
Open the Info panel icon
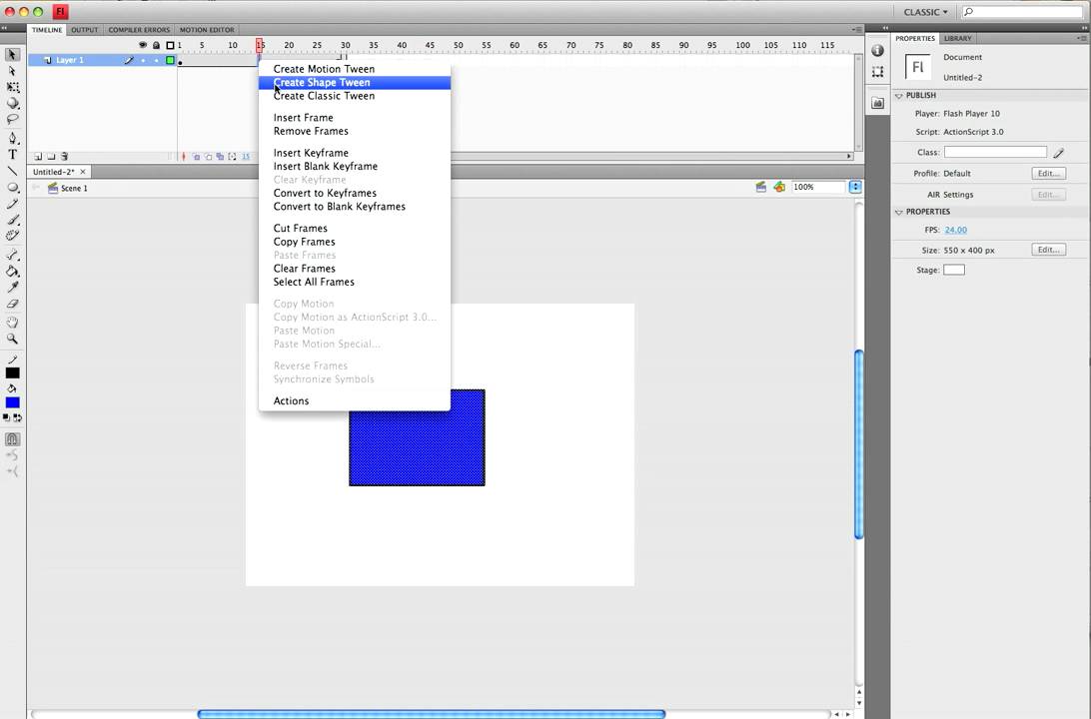(878, 51)
